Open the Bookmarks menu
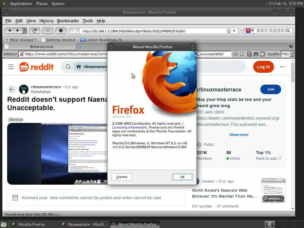Viewport: 304px width, 228px height. click(68, 21)
